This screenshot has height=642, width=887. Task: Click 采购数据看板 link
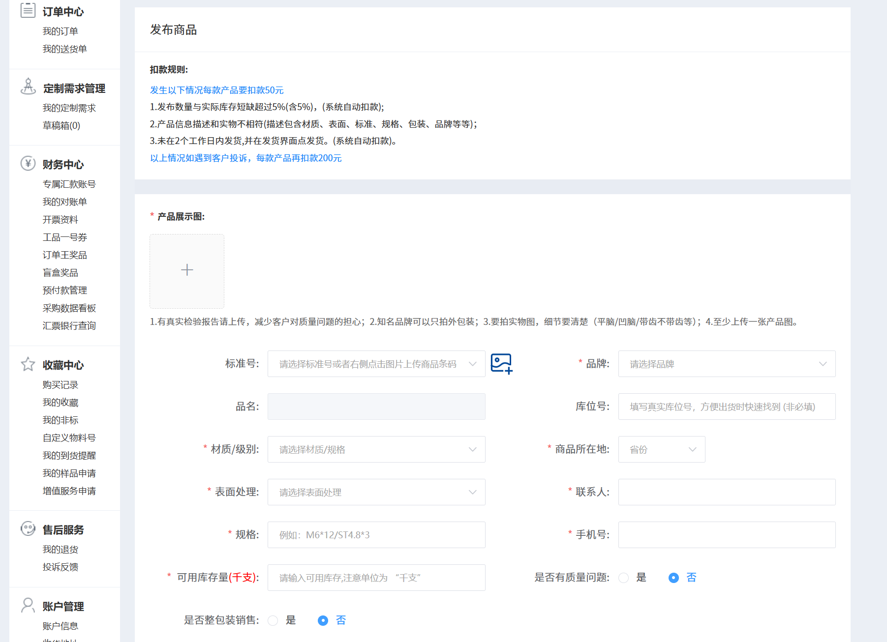[69, 308]
